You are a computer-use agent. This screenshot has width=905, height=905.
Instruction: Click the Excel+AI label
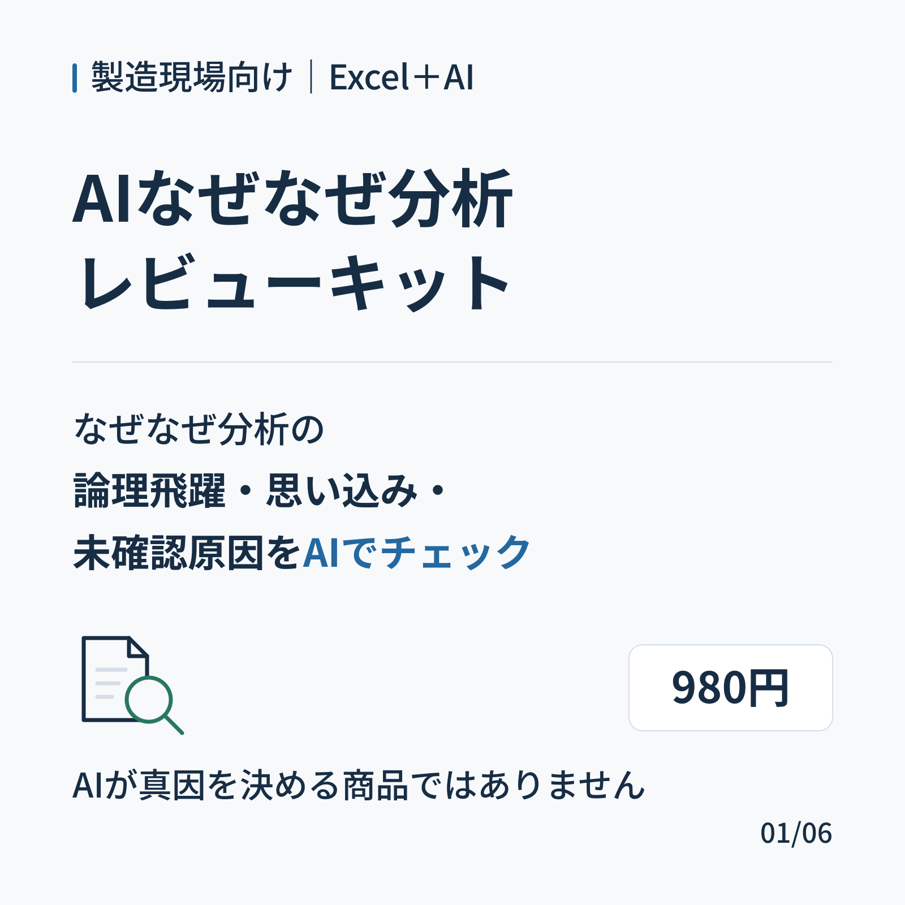coord(401,77)
